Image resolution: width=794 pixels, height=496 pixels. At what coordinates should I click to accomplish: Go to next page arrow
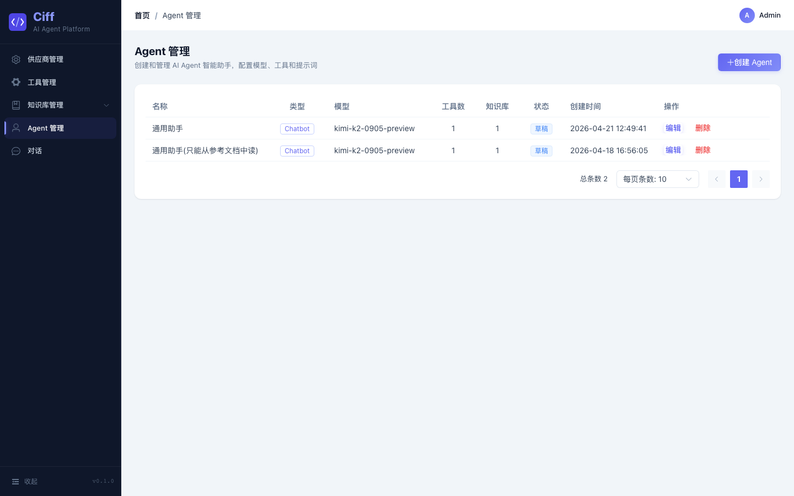click(761, 179)
